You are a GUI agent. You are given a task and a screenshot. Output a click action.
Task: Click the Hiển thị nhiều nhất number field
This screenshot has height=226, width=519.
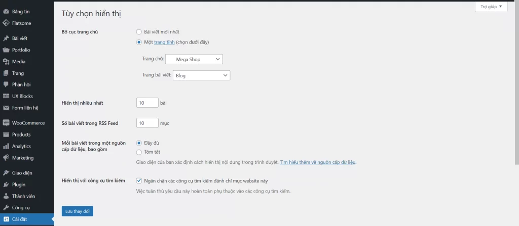click(x=147, y=103)
